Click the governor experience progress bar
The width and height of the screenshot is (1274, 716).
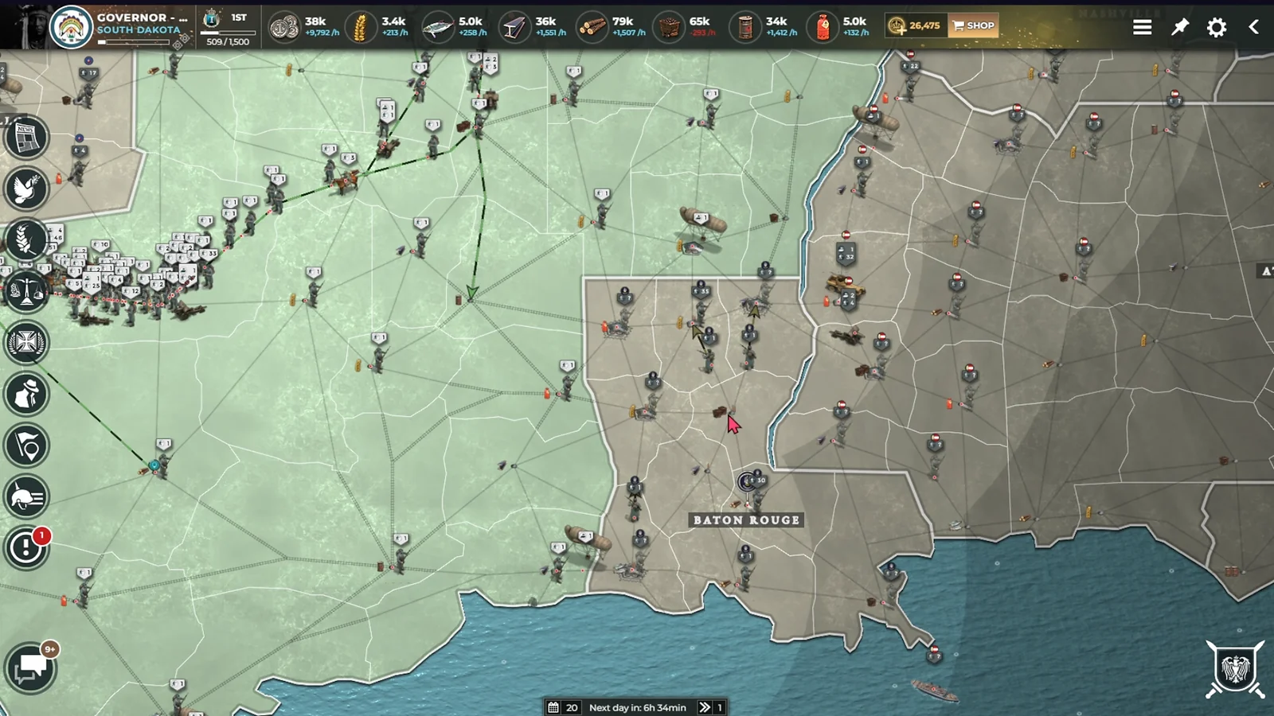(x=134, y=41)
